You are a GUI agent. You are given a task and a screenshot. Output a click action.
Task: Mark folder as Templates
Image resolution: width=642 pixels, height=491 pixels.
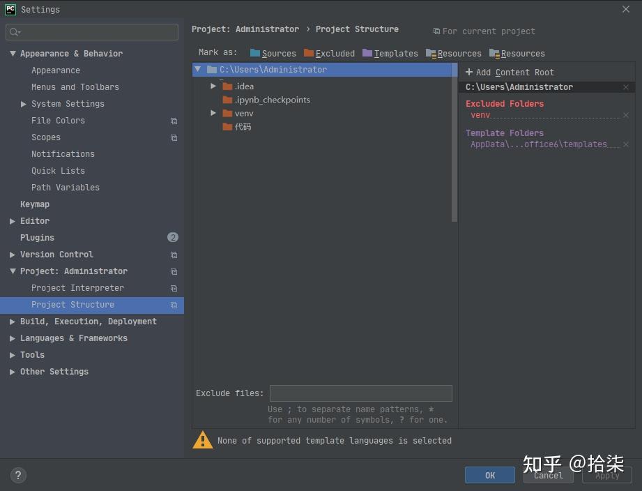[x=390, y=54]
